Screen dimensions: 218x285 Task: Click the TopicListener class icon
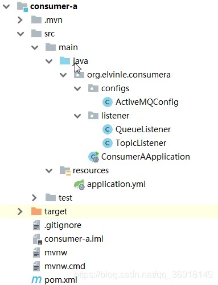[108, 143]
